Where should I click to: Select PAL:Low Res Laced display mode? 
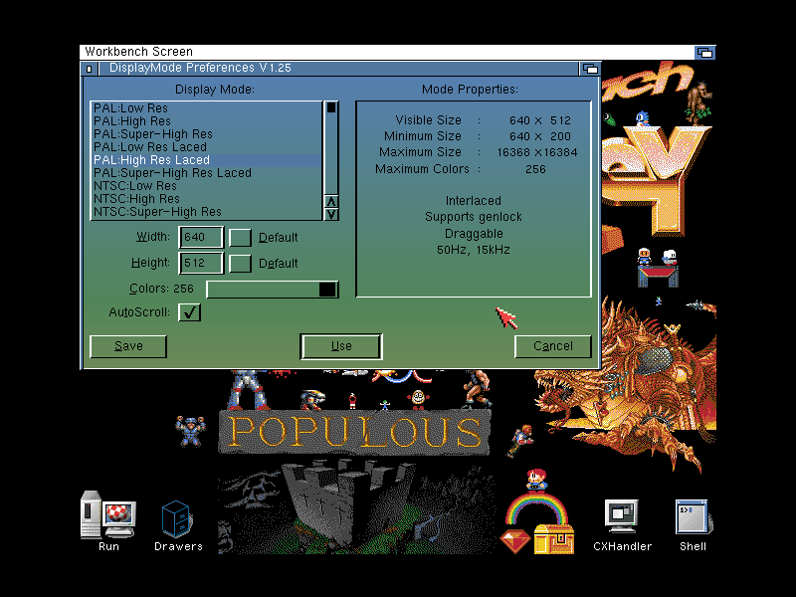[x=206, y=147]
